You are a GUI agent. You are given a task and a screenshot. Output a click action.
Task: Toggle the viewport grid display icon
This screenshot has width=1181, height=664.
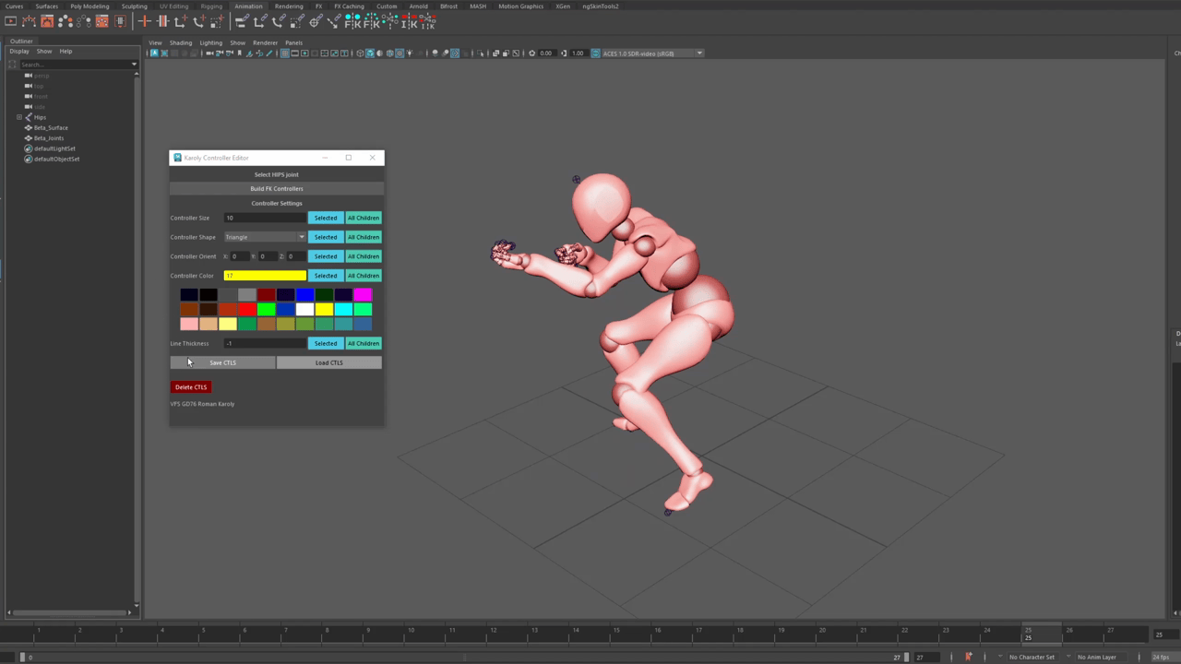(x=284, y=53)
